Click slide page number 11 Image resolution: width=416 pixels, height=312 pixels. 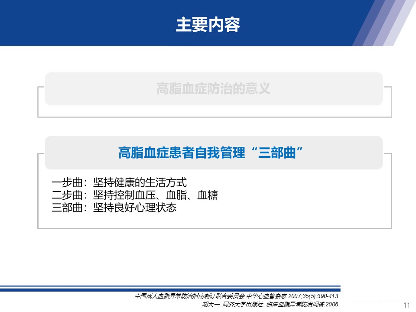(x=406, y=305)
